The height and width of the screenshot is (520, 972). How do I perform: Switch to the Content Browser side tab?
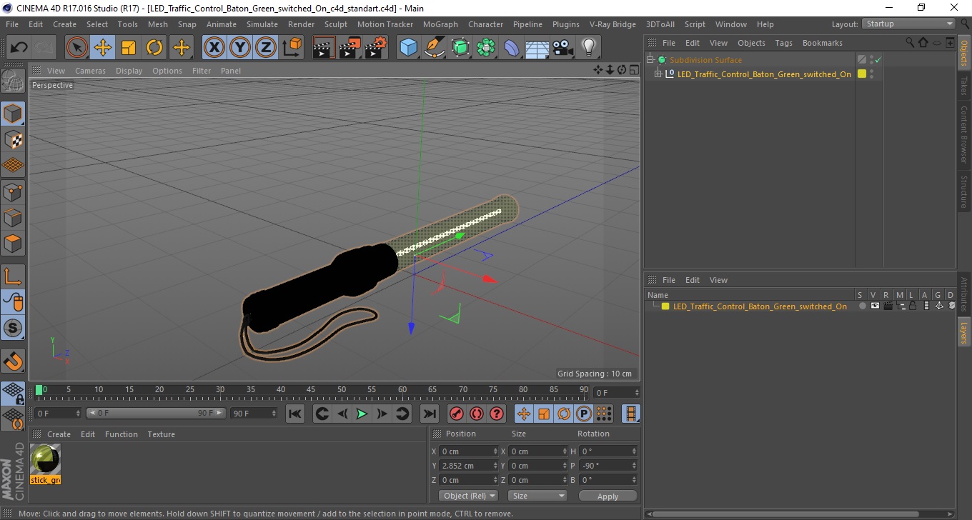pyautogui.click(x=964, y=134)
